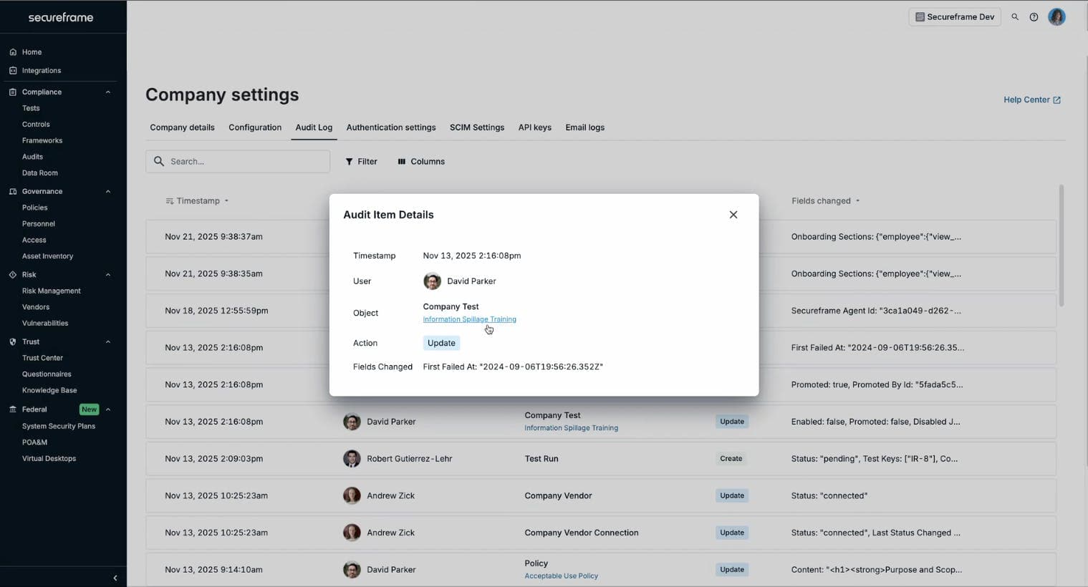Open the Timestamp column sort dropdown
Viewport: 1088px width, 587px height.
[226, 201]
